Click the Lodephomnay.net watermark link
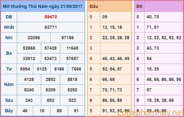The width and height of the screenshot is (184, 117). pos(150,113)
